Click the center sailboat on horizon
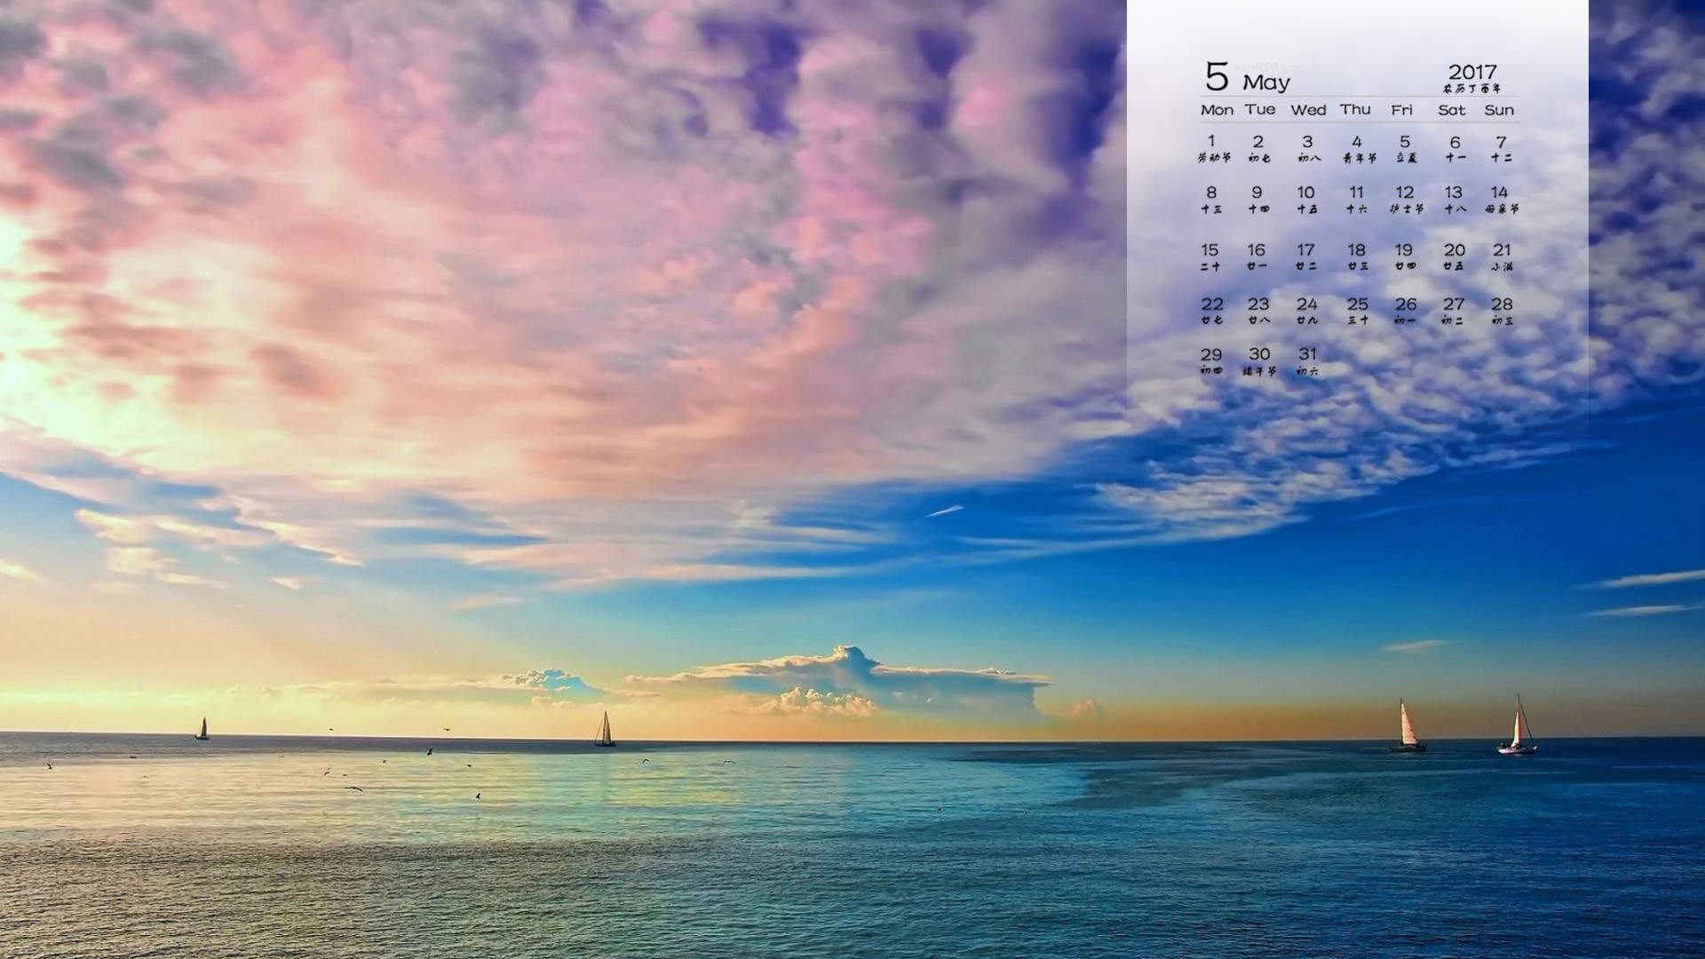 tap(605, 729)
